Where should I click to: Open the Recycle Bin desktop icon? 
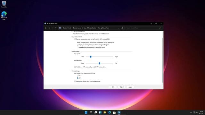coord(4,4)
